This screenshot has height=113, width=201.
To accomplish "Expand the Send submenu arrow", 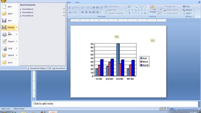I will [17, 48].
